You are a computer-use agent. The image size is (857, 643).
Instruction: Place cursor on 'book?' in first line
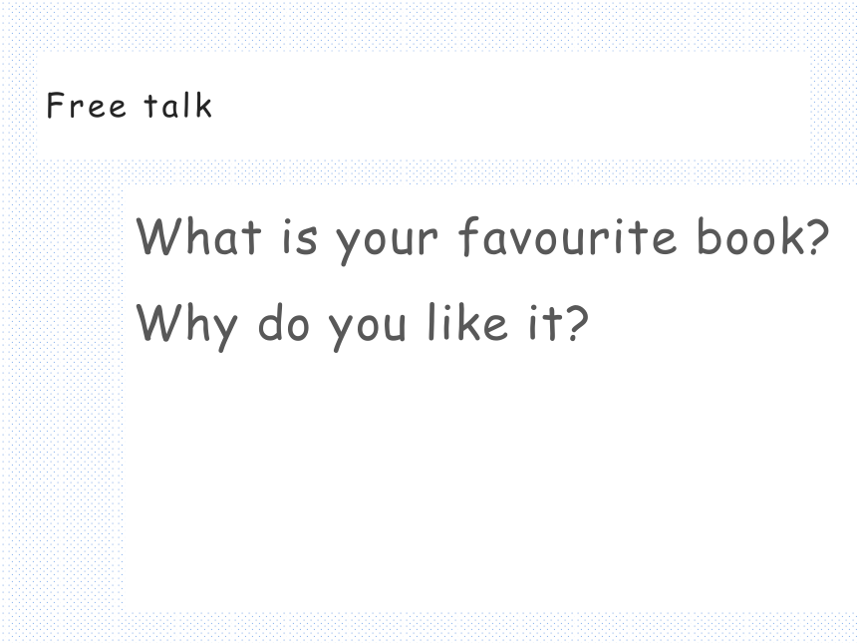[763, 235]
